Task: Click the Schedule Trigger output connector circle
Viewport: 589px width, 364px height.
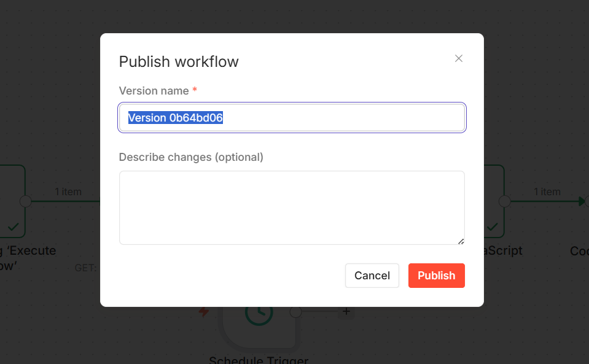Action: [x=295, y=312]
